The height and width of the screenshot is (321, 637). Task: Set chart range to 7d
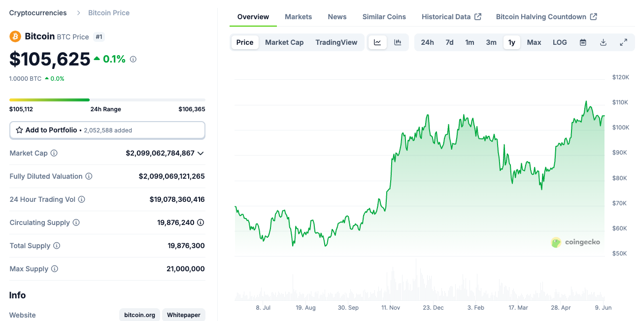[450, 42]
